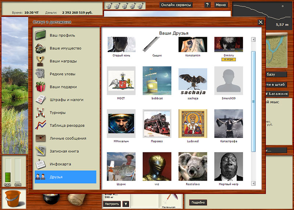Open friend Smerch59 blank avatar
The height and width of the screenshot is (210, 294).
pos(229,80)
